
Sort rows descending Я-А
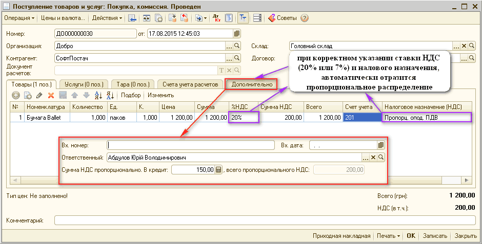110,95
